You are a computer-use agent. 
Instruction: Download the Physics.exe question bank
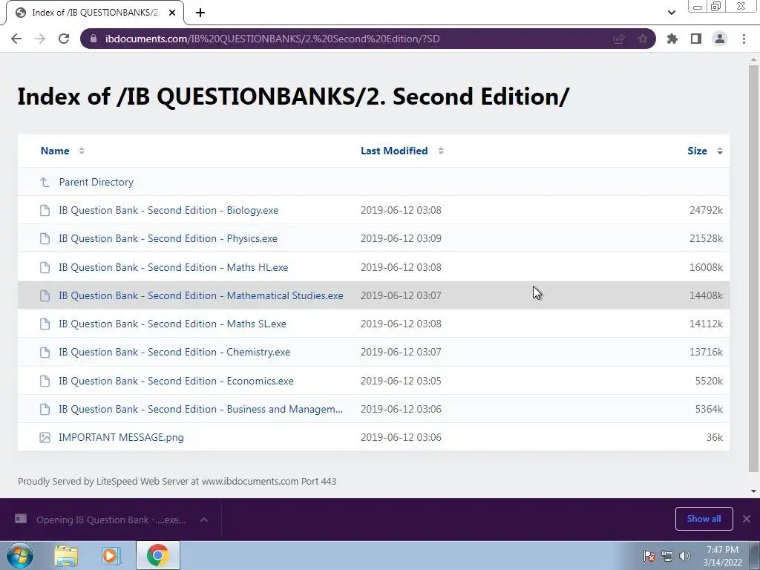tap(168, 238)
